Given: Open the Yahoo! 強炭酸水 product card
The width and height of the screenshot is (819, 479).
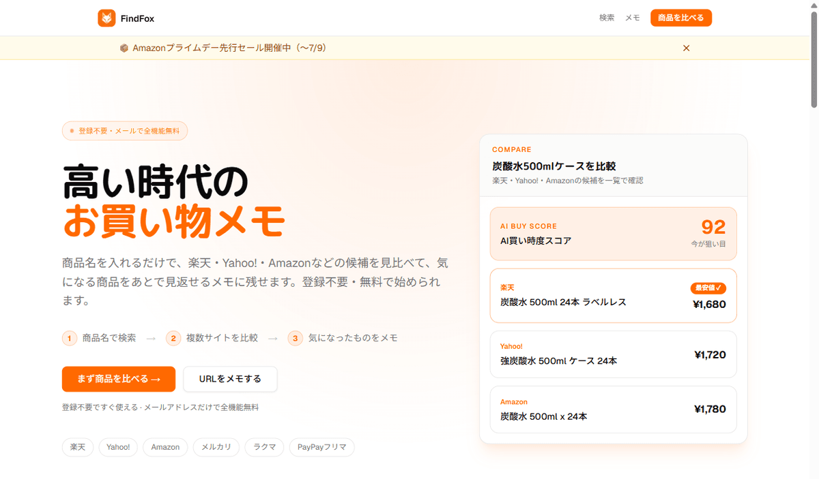Looking at the screenshot, I should pos(614,354).
